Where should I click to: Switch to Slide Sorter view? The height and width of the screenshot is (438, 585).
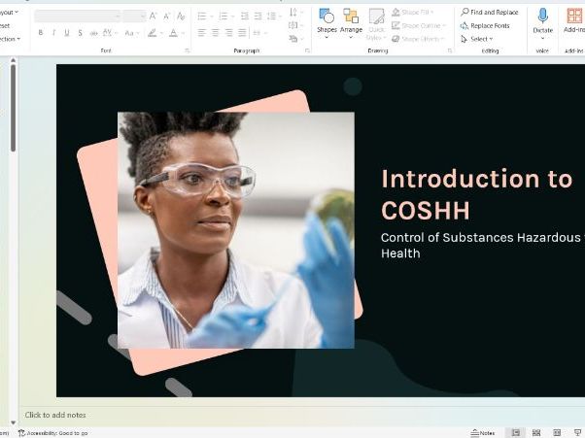tap(536, 433)
